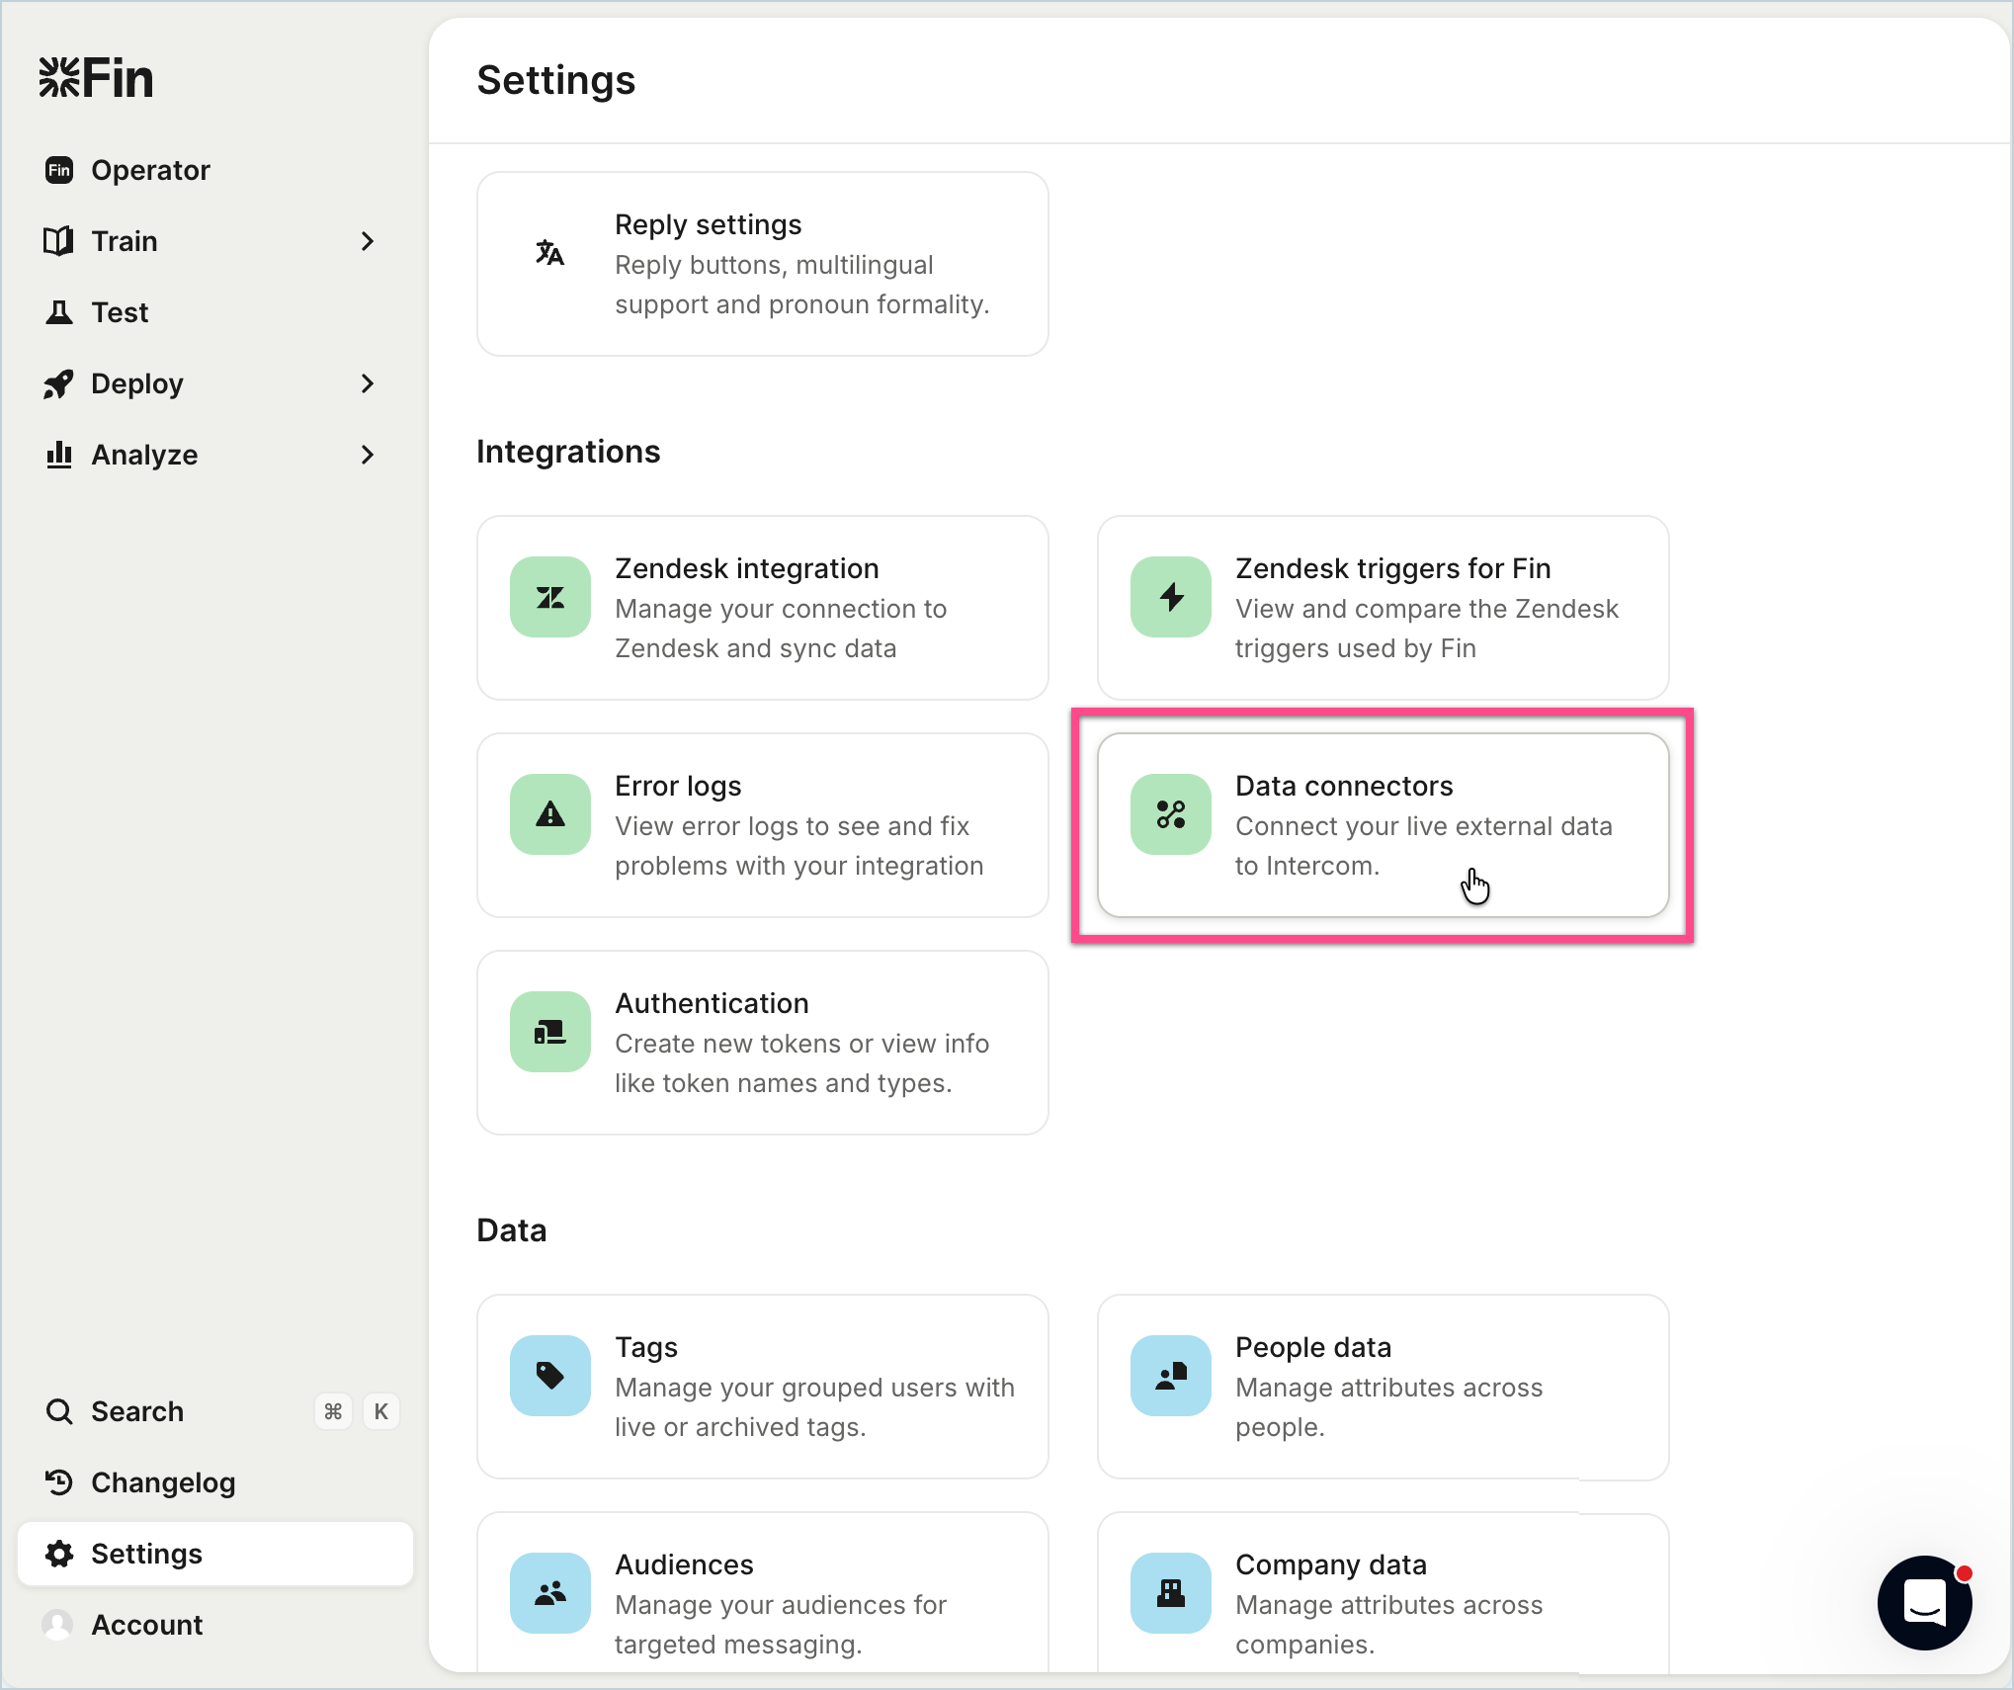Click 'View error logs to see and fix' text
This screenshot has height=1690, width=2014.
[792, 826]
